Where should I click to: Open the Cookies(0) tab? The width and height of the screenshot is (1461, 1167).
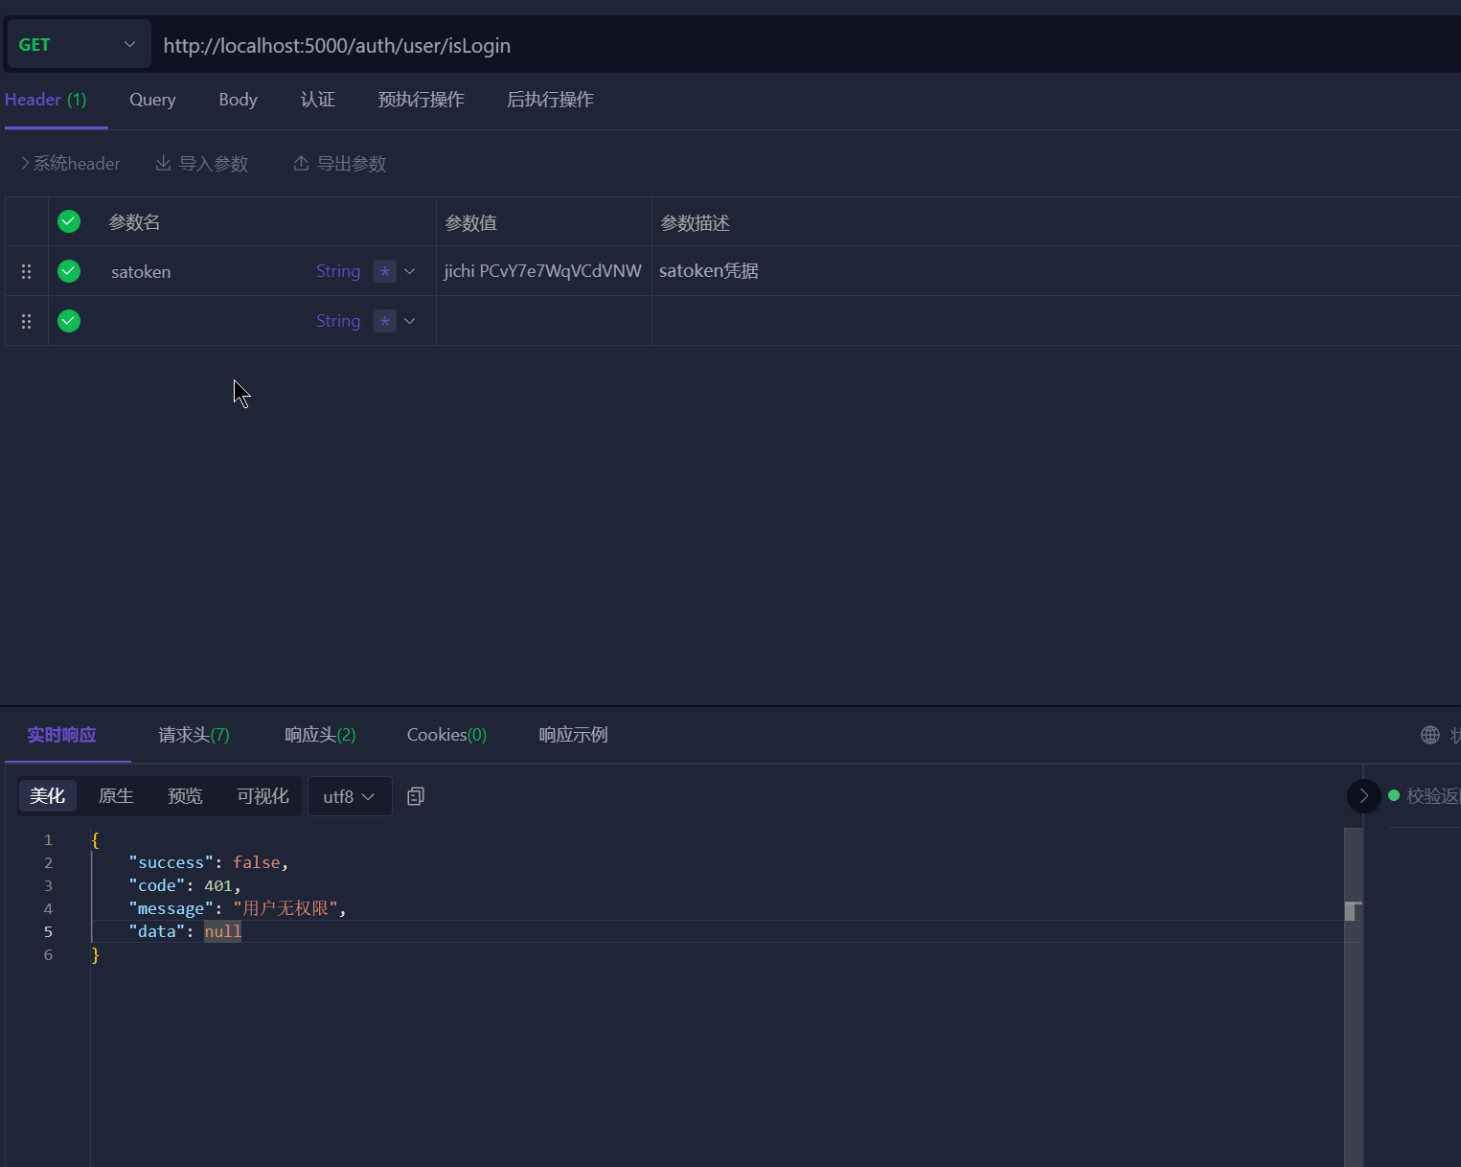tap(446, 735)
